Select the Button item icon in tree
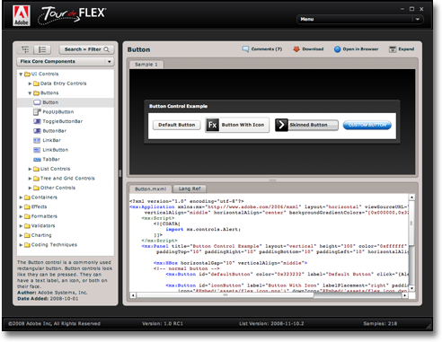The height and width of the screenshot is (342, 442). pyautogui.click(x=37, y=102)
